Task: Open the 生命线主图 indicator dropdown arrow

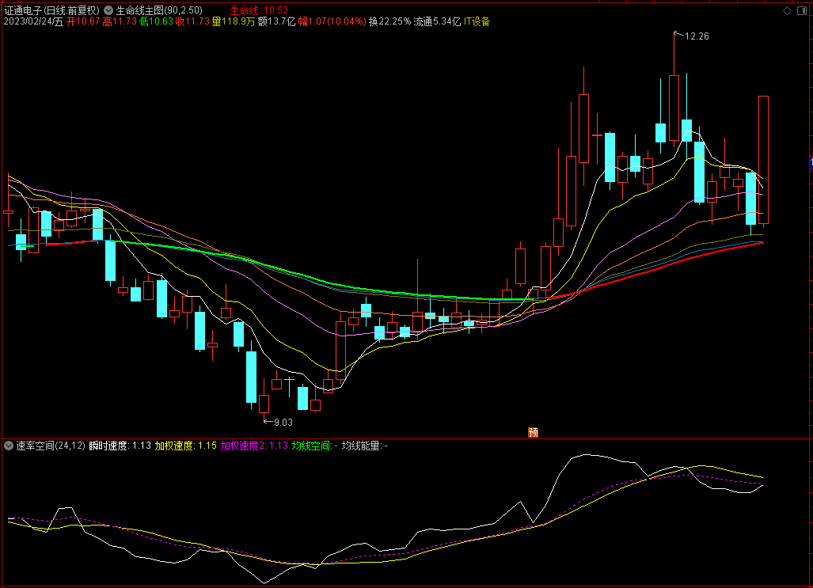Action: tap(108, 10)
